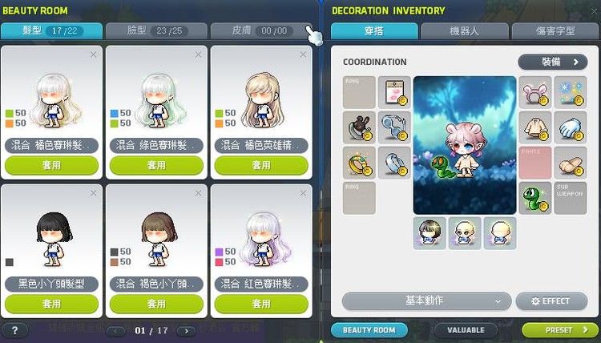Click the gold ring accessory slot
Image resolution: width=601 pixels, height=343 pixels.
[359, 163]
